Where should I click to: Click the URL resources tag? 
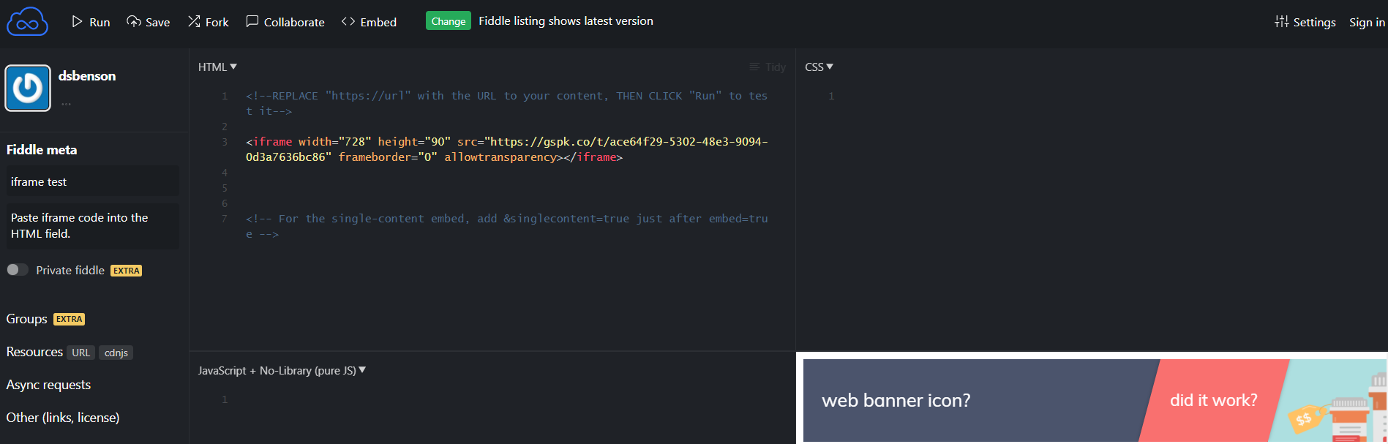coord(80,353)
